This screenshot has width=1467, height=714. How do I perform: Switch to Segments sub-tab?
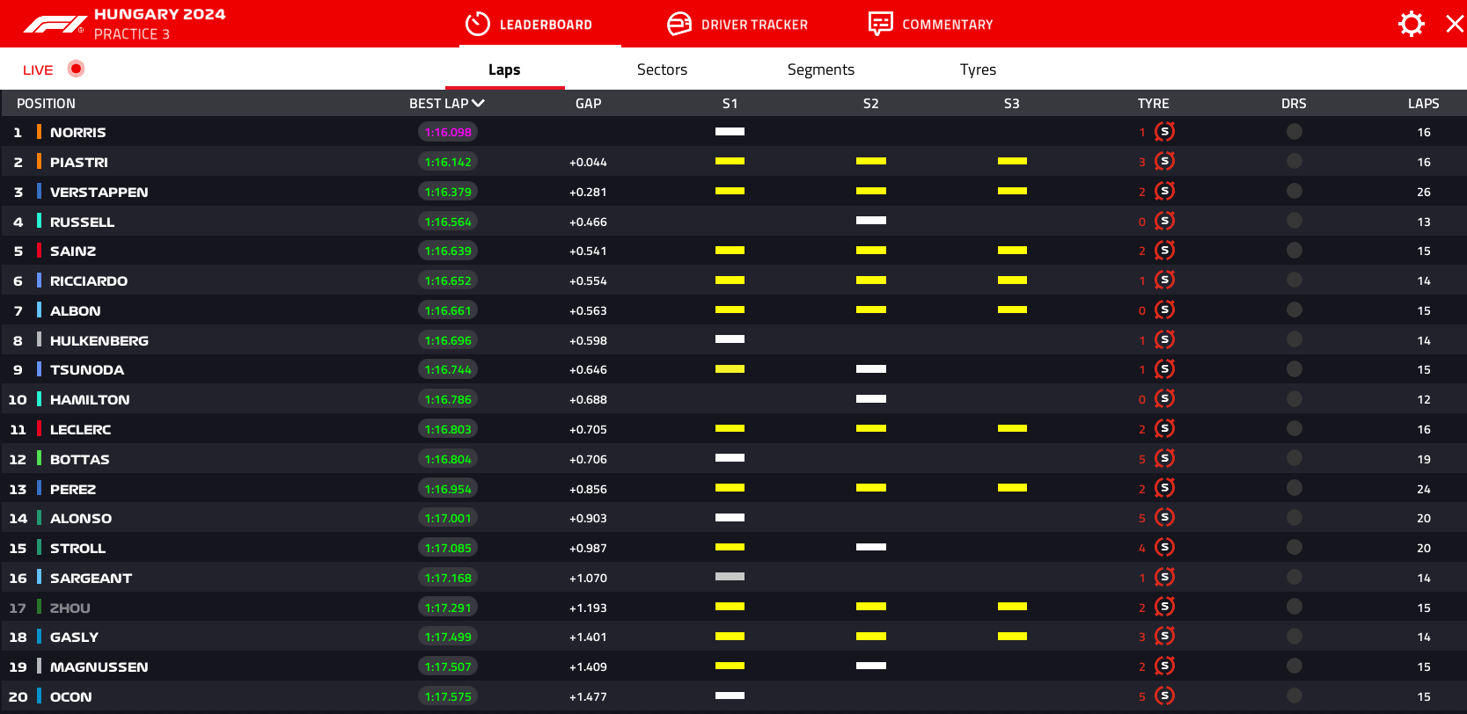[820, 69]
